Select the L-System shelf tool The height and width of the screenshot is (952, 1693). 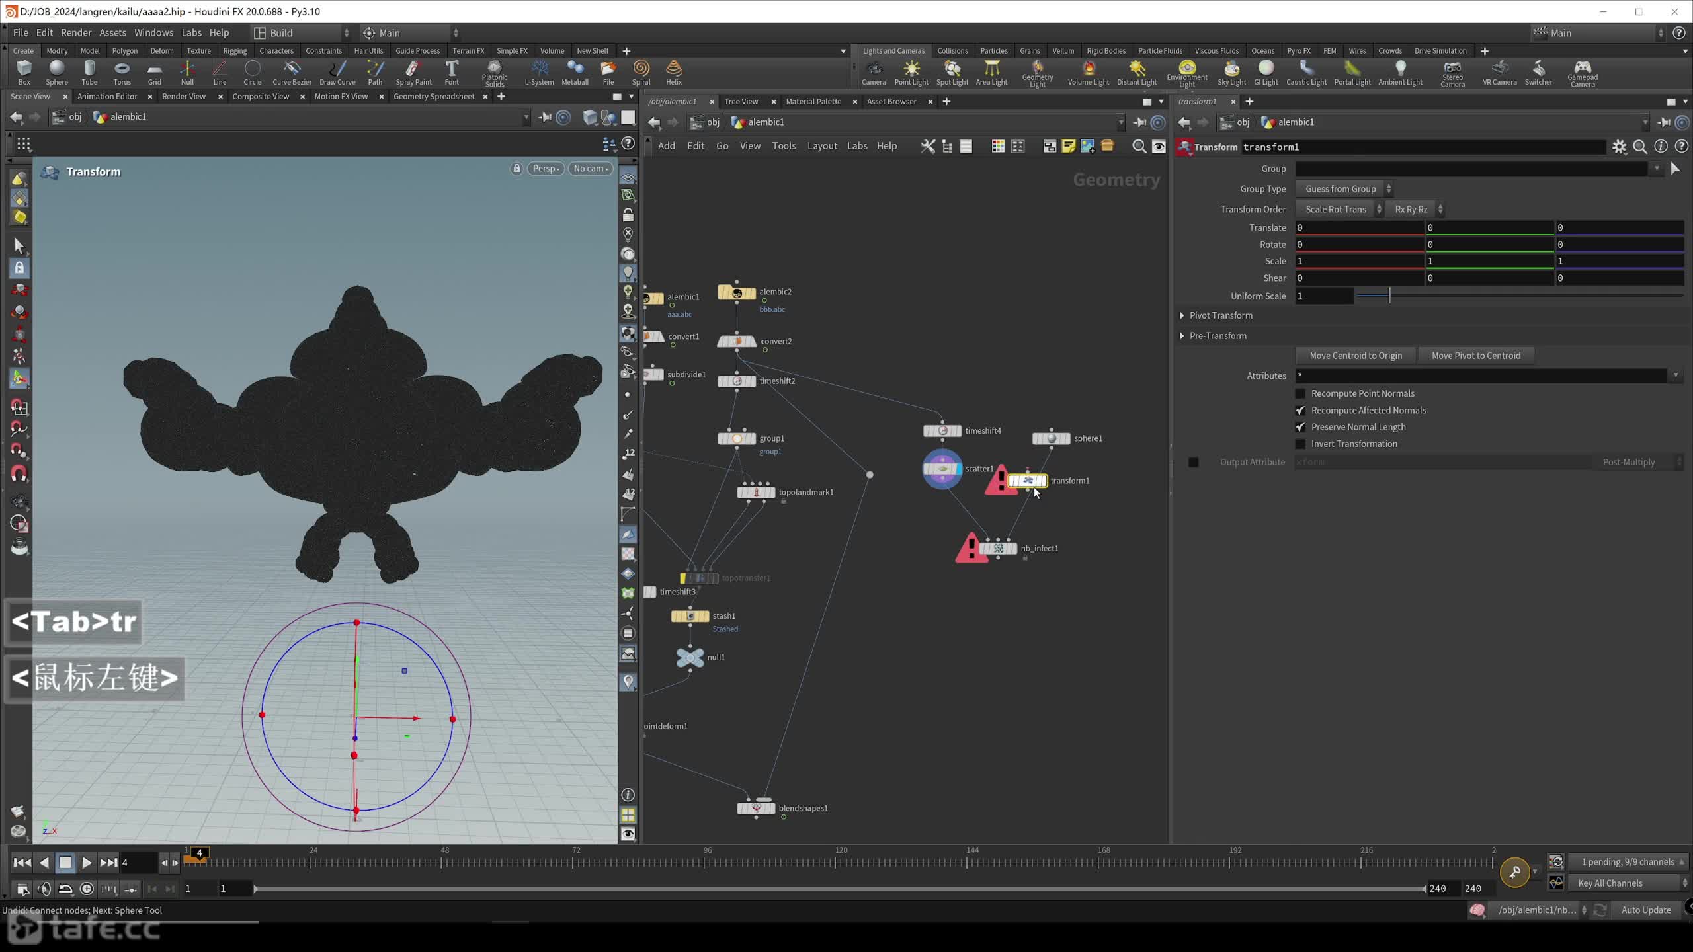point(539,72)
